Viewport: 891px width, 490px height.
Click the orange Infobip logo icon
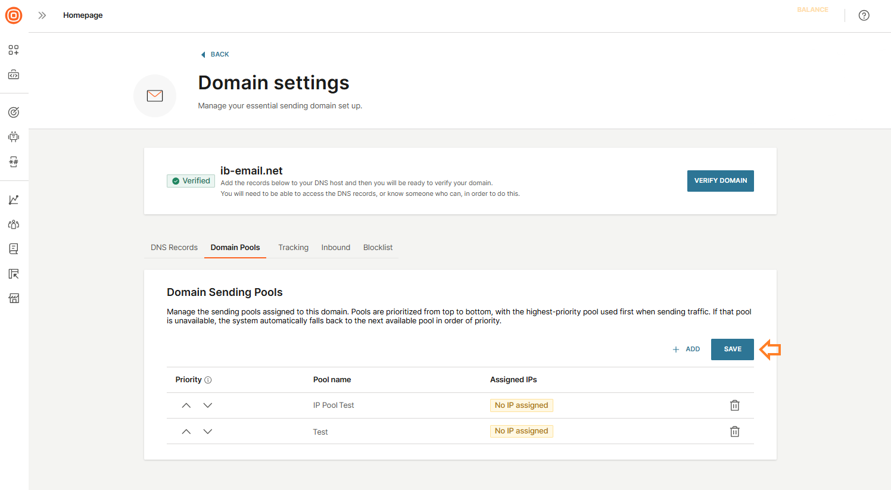pyautogui.click(x=14, y=15)
